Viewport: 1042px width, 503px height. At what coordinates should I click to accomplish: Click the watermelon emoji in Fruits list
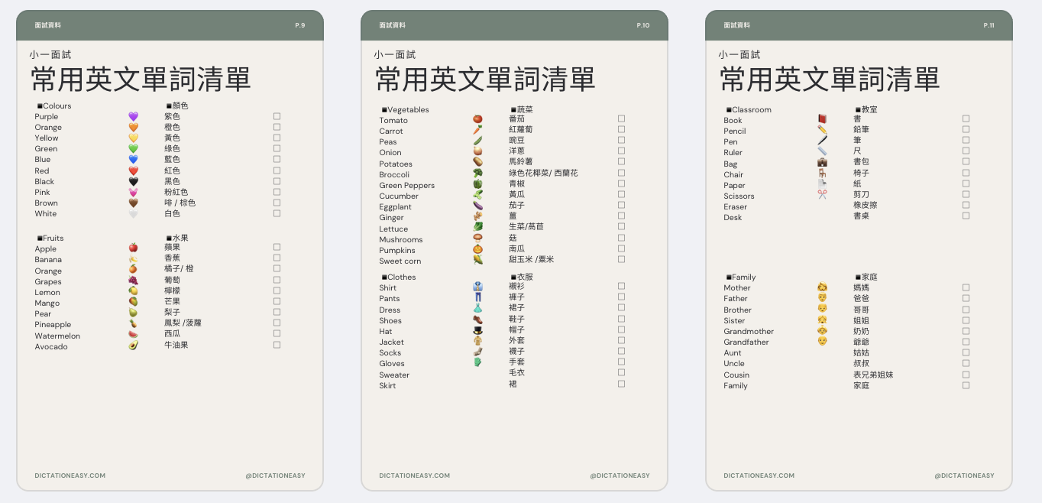click(x=133, y=335)
